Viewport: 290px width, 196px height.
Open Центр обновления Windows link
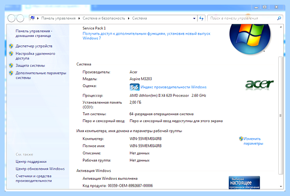pos(40,169)
